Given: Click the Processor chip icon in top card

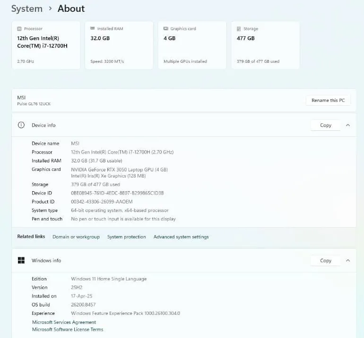Looking at the screenshot, I should (19, 29).
